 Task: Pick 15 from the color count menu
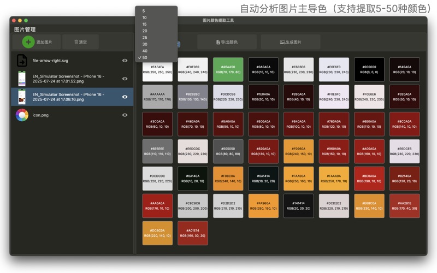[x=145, y=24]
